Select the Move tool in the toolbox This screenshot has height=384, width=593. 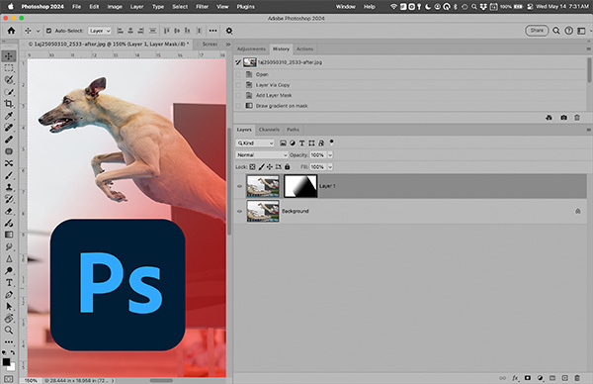pyautogui.click(x=9, y=56)
